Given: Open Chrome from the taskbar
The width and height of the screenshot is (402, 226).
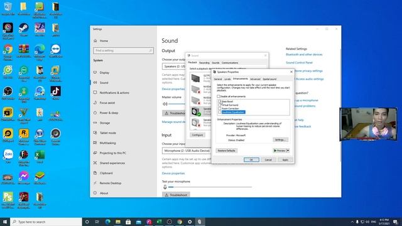Looking at the screenshot, I should [180, 222].
